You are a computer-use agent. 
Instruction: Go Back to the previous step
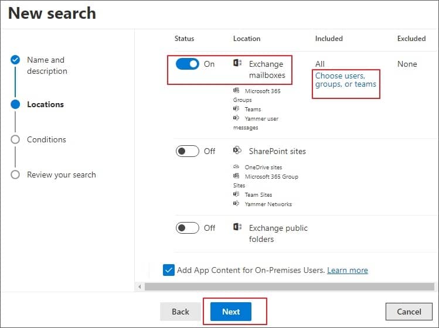[181, 312]
